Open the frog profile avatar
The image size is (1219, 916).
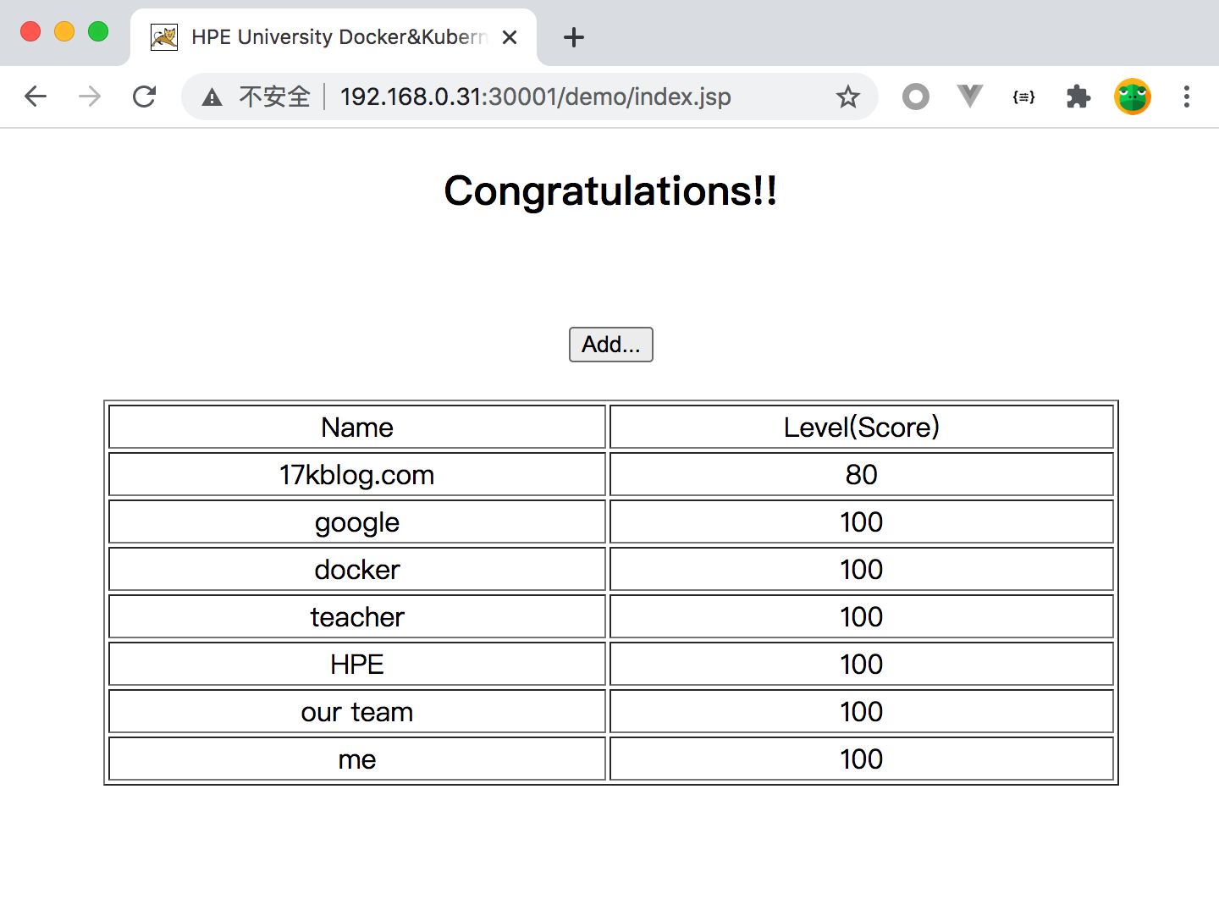click(1132, 97)
